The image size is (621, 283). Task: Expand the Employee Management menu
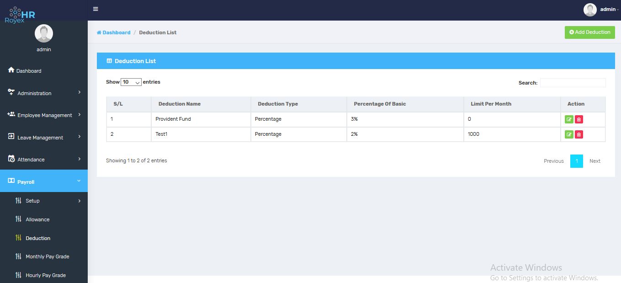(x=44, y=115)
